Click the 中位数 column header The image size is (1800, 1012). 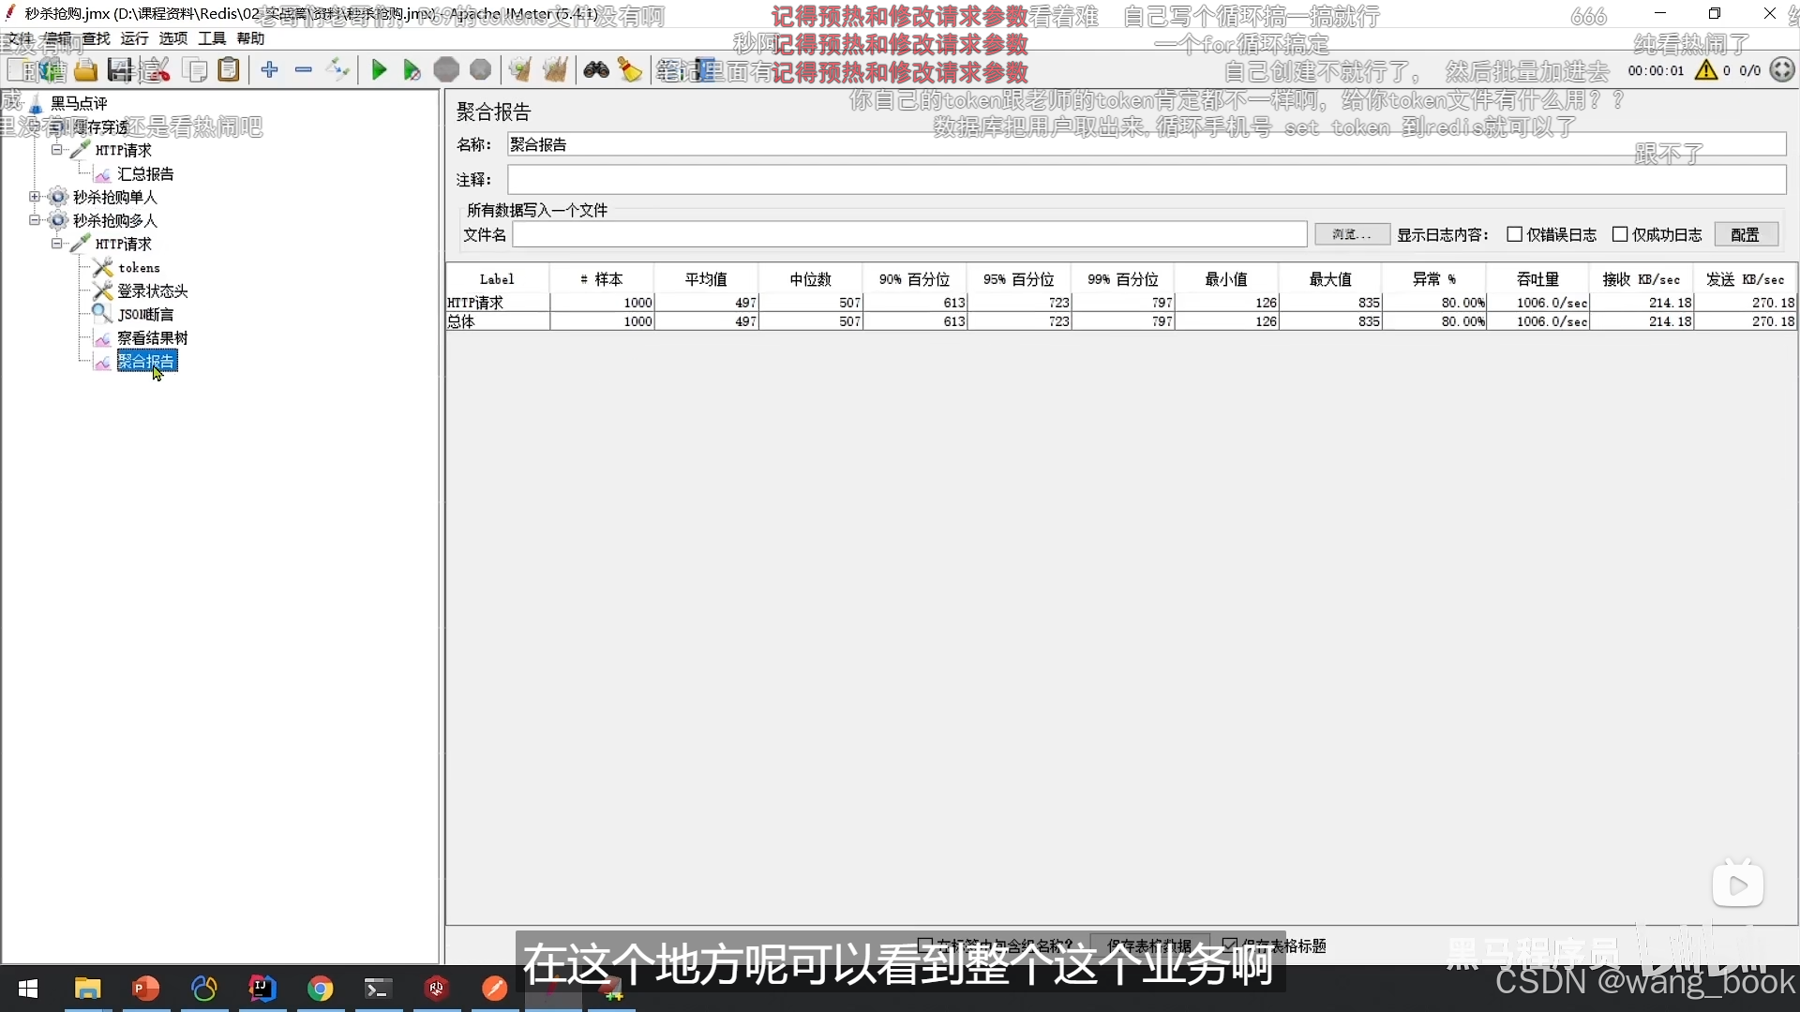[x=810, y=279]
